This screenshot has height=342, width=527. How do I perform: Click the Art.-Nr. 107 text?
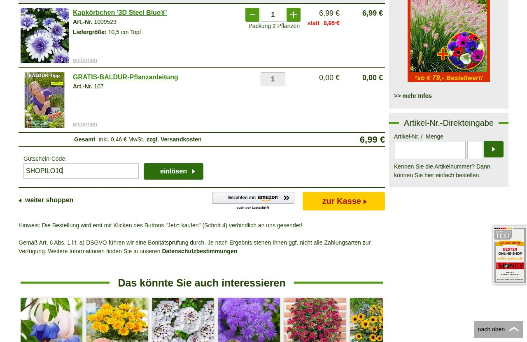coord(88,86)
